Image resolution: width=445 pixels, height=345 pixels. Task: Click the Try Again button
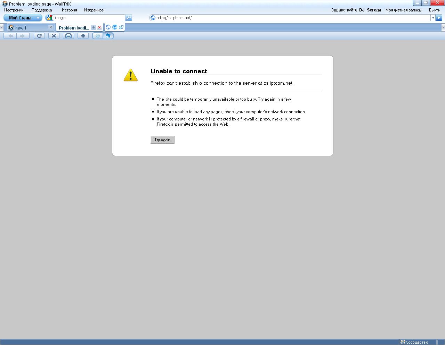click(162, 140)
